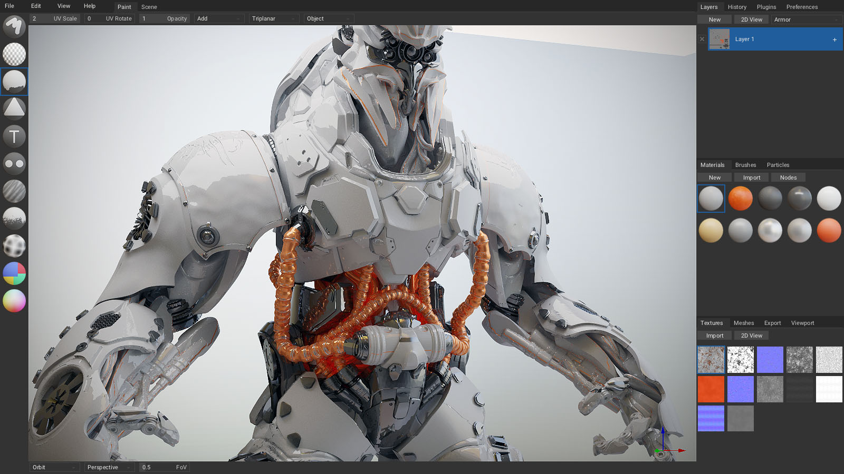Select the Fill tool below the Text tool

coord(14,164)
